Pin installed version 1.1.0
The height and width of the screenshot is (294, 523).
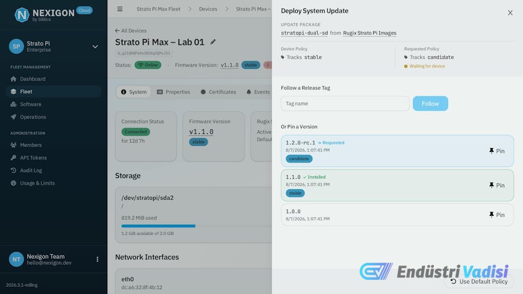(497, 185)
